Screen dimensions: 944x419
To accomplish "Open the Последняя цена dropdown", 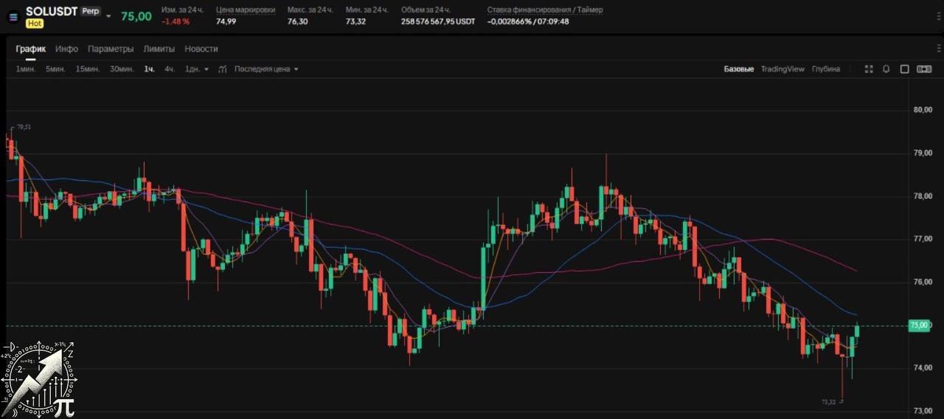I will (266, 69).
